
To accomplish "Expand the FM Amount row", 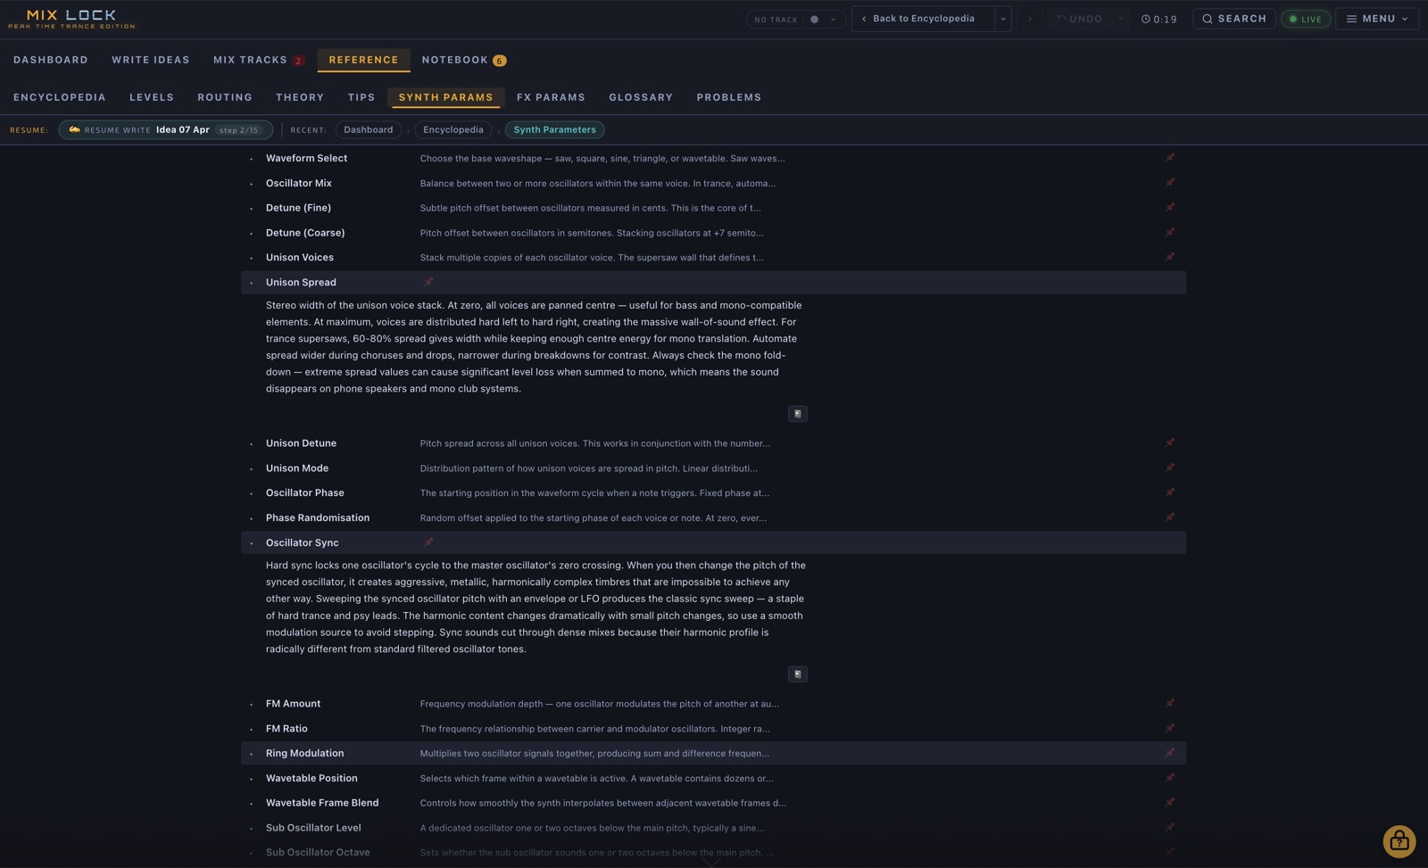I will [713, 704].
